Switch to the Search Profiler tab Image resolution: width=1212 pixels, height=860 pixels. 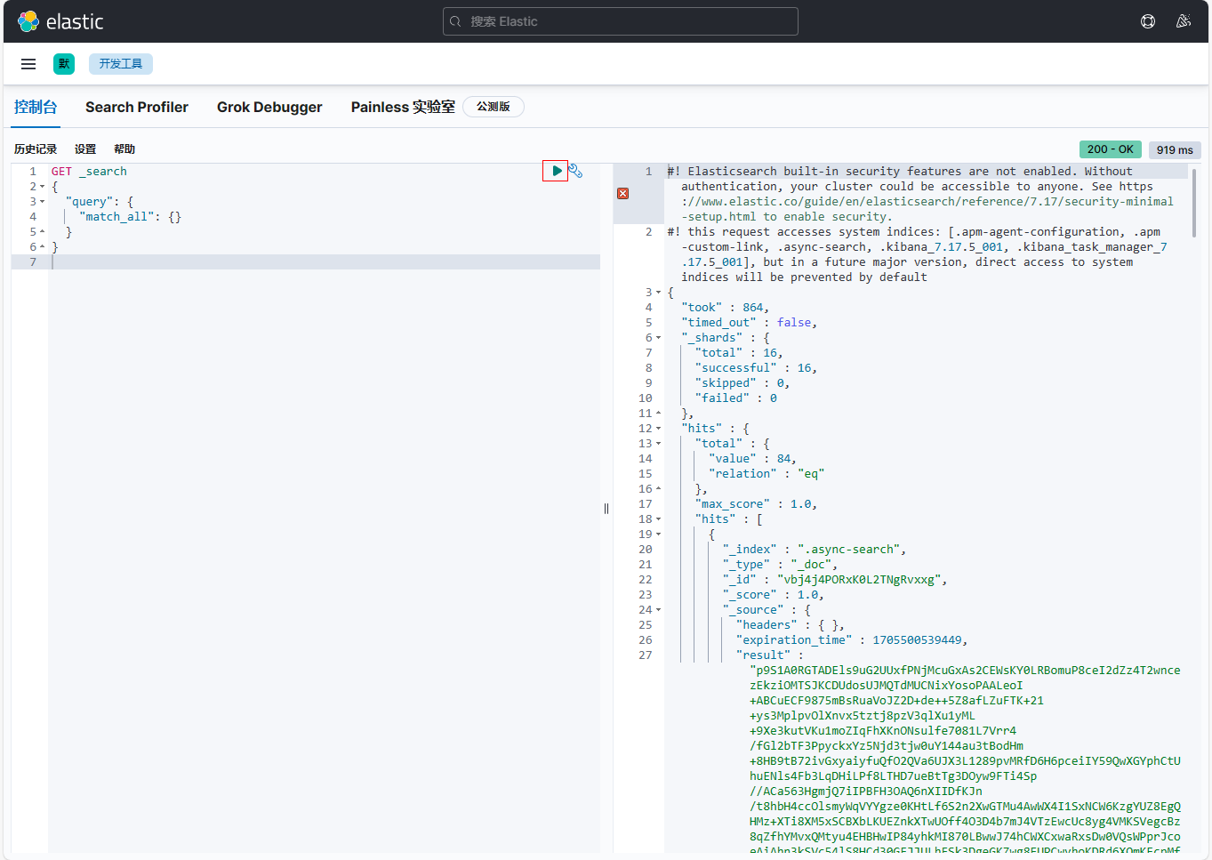pos(137,107)
